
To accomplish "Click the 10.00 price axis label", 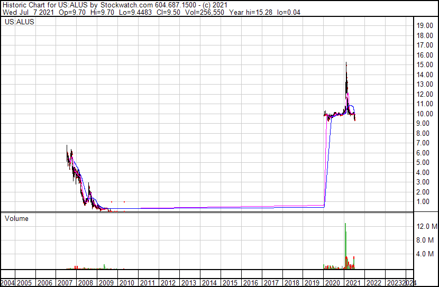I will (425, 114).
